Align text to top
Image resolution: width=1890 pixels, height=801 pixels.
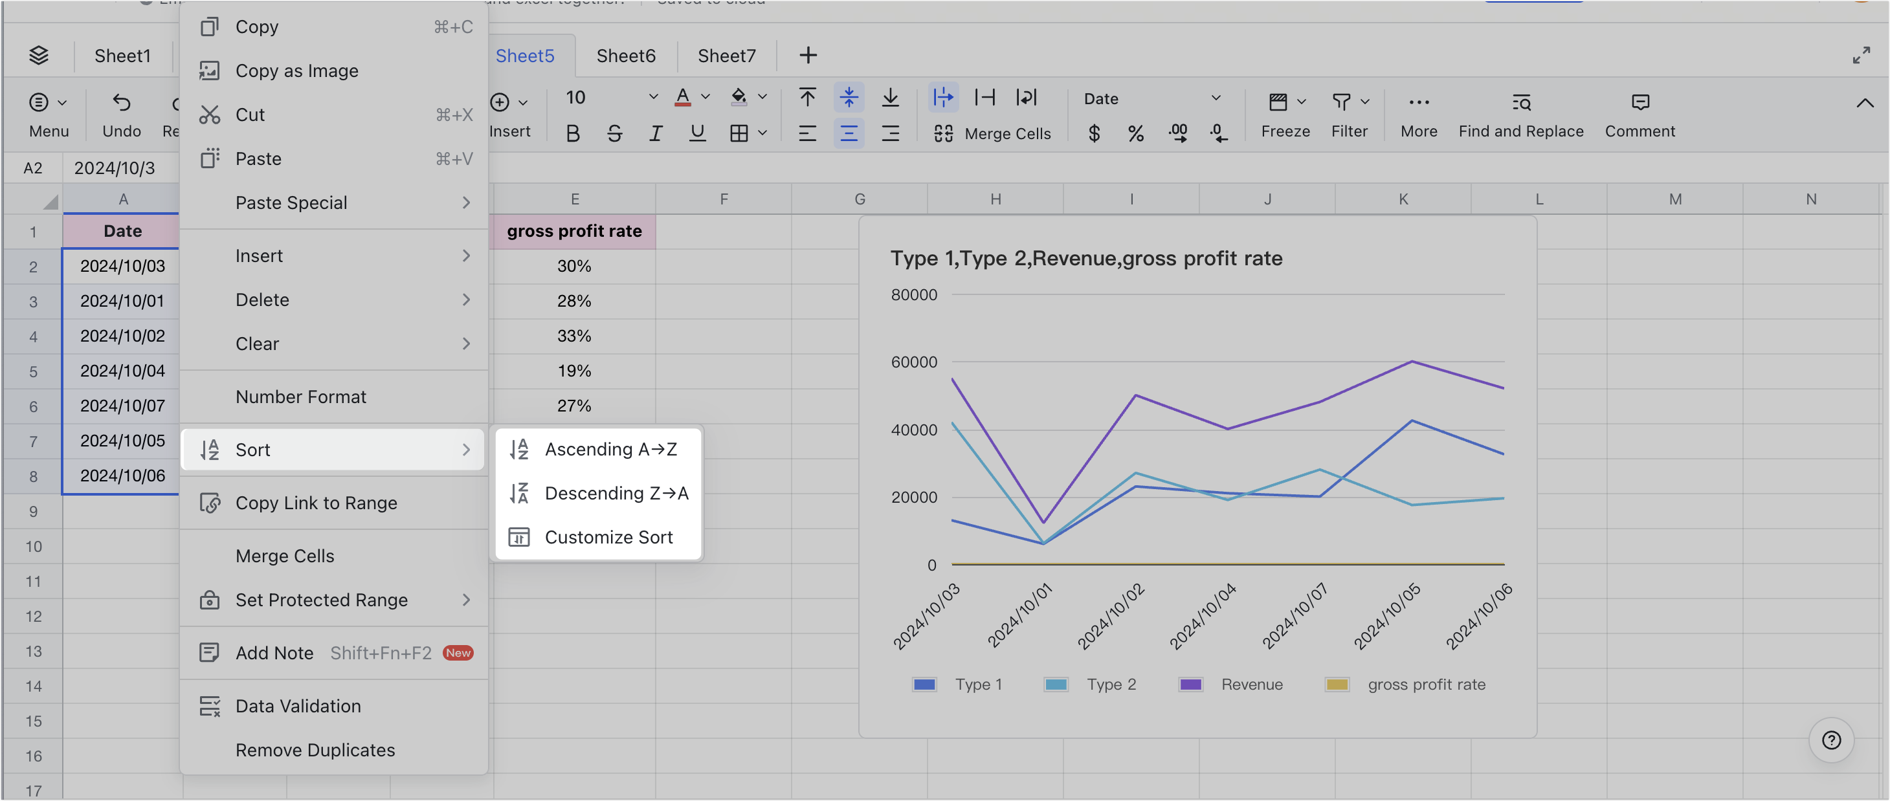pos(807,98)
